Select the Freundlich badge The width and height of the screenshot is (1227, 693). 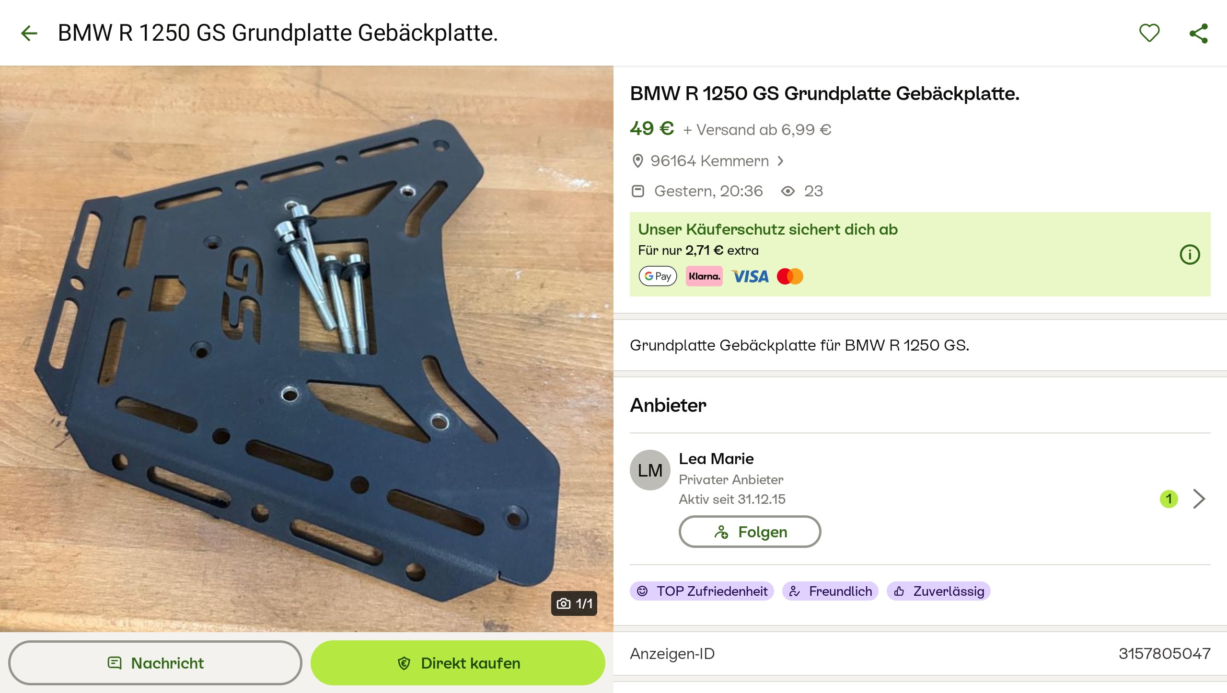pyautogui.click(x=830, y=591)
